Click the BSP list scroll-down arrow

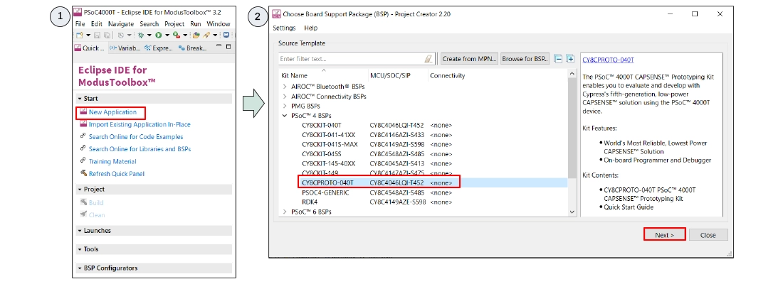click(x=572, y=212)
